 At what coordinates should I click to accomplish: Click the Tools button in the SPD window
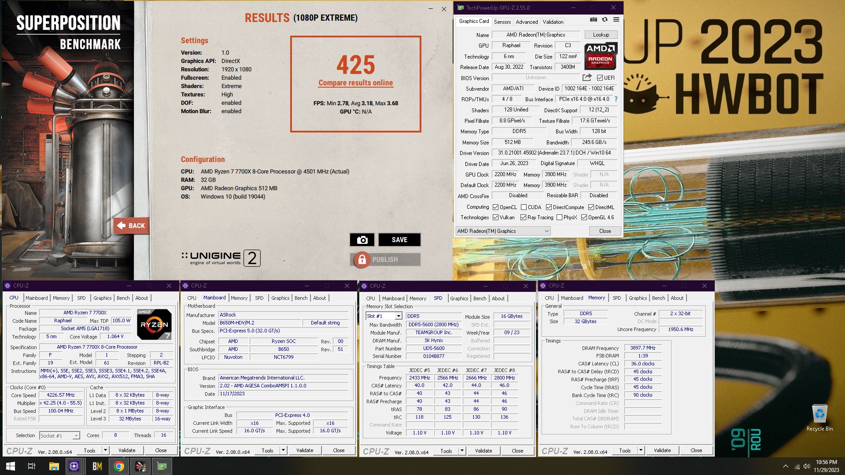pyautogui.click(x=446, y=451)
